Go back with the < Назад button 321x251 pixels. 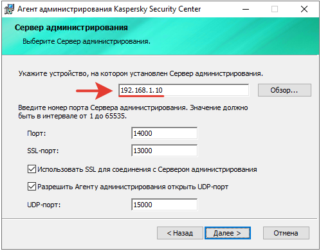point(180,233)
